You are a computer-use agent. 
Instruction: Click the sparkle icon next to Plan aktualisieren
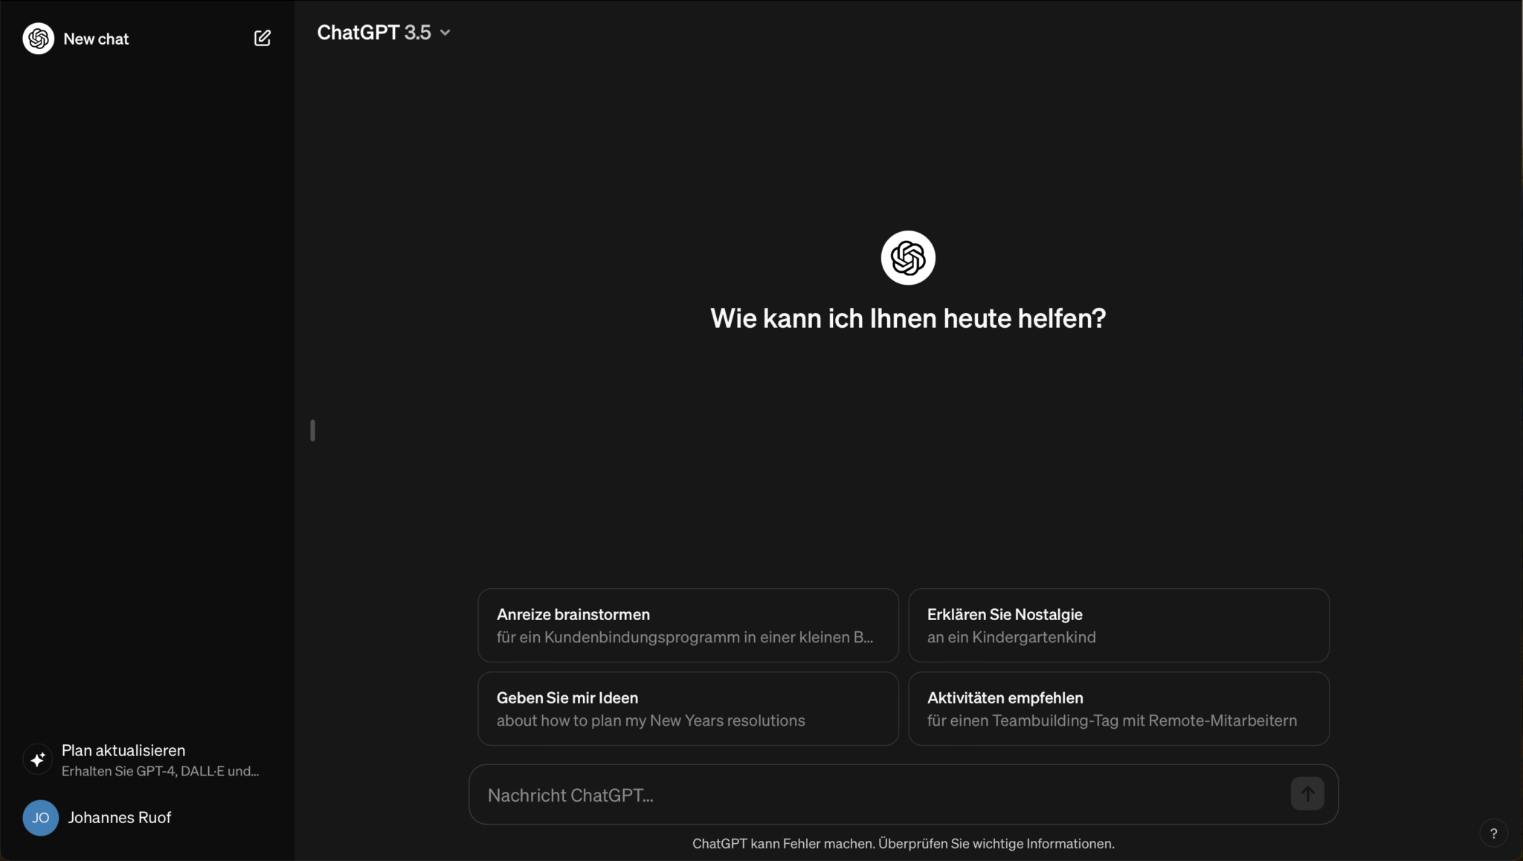click(x=38, y=759)
